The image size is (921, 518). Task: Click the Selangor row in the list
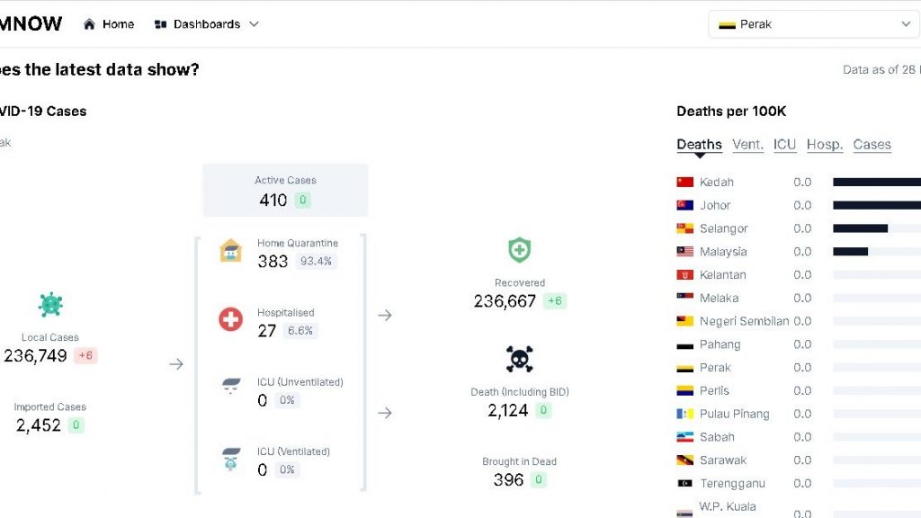(724, 228)
